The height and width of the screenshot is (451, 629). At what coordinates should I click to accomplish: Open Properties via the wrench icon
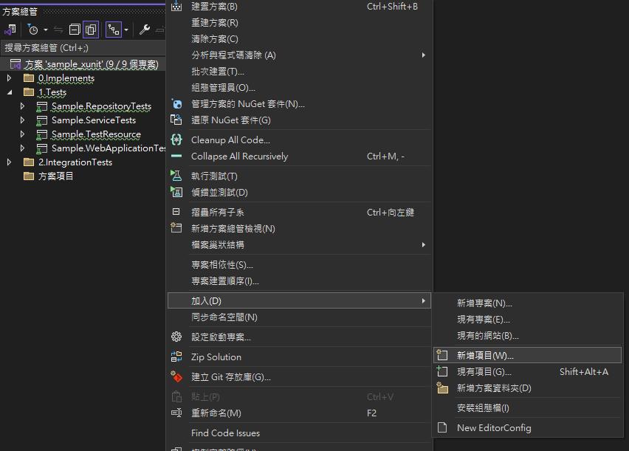(x=145, y=30)
